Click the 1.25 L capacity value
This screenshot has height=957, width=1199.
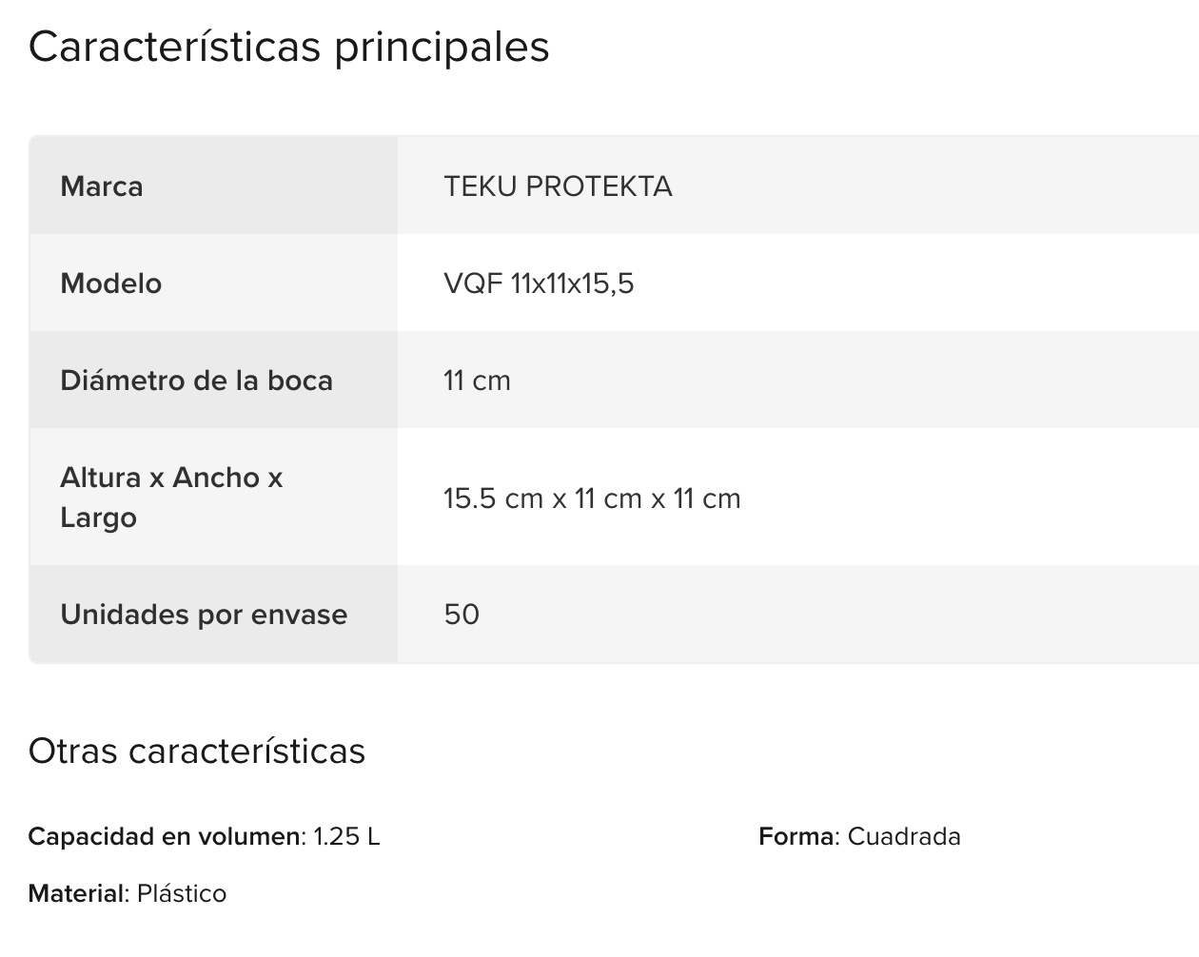tap(346, 837)
